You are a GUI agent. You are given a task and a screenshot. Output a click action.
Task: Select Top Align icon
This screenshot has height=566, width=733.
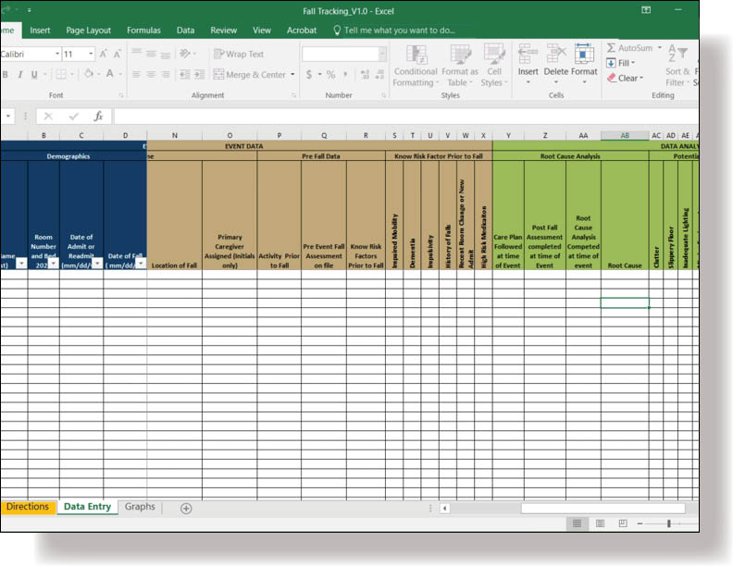(x=136, y=54)
